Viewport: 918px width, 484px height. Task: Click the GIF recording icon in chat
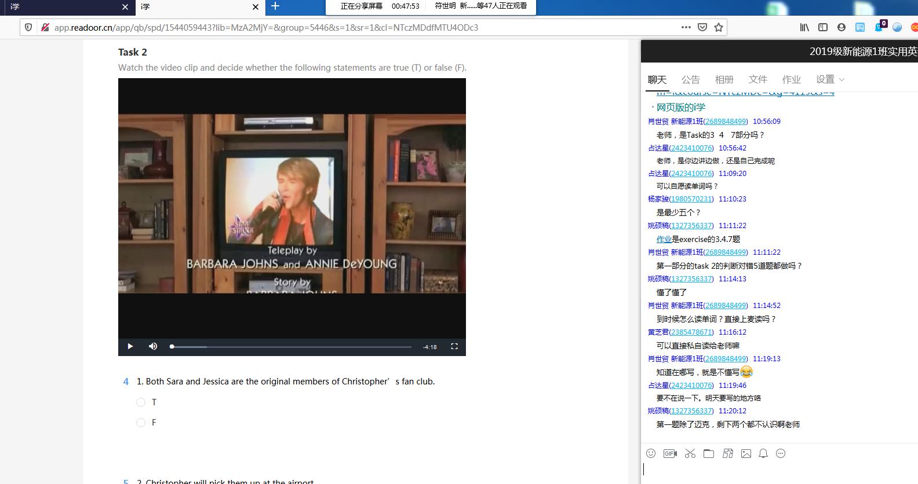pos(670,453)
